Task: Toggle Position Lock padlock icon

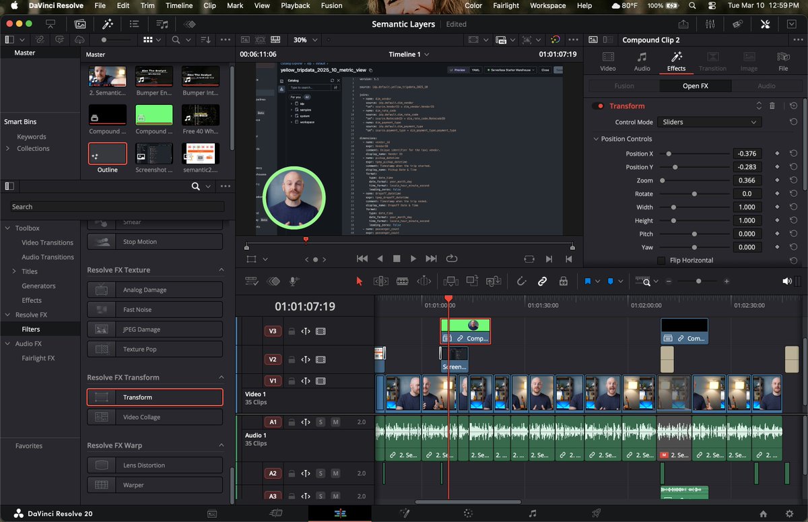Action: [x=563, y=282]
